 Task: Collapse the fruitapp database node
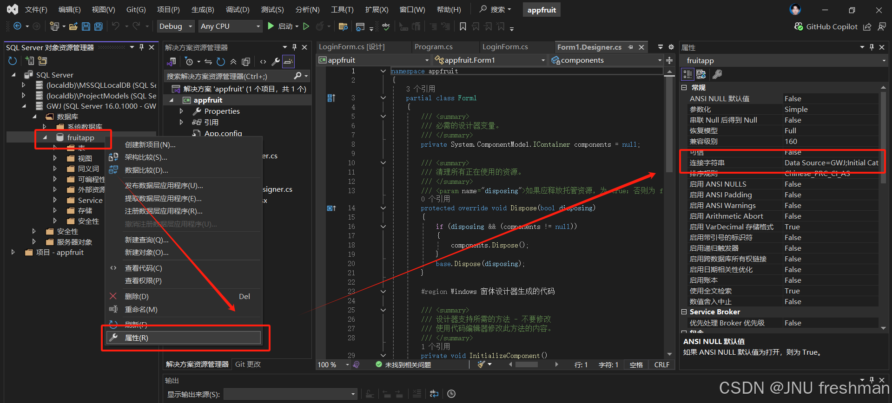coord(45,137)
